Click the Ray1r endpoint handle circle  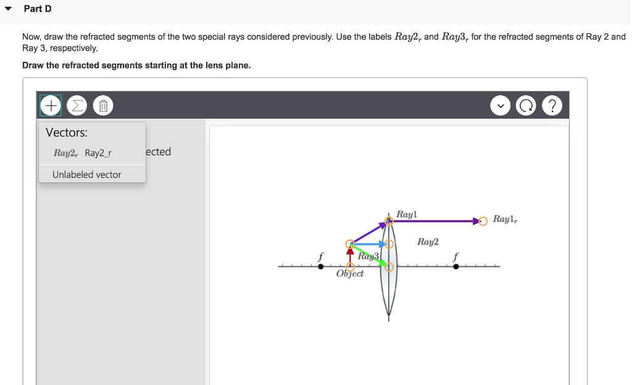[483, 220]
